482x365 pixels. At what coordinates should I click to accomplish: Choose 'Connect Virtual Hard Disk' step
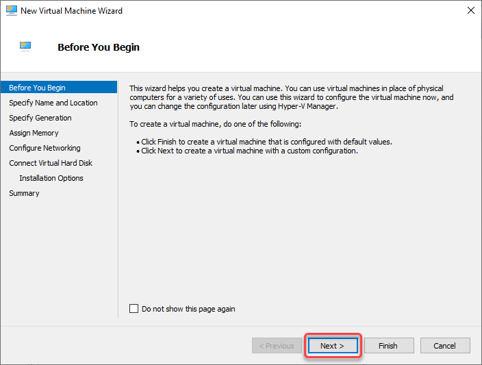[x=51, y=163]
